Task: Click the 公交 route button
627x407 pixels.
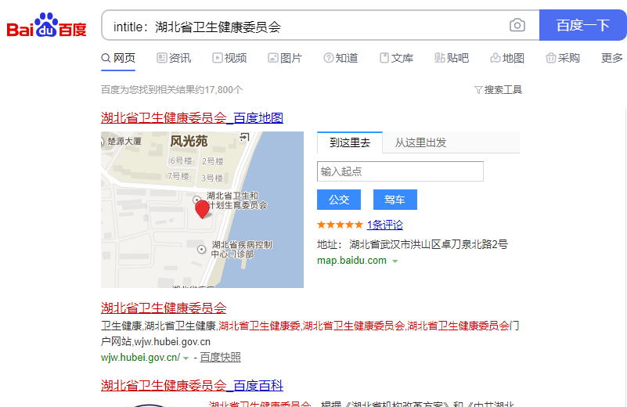Action: tap(339, 200)
